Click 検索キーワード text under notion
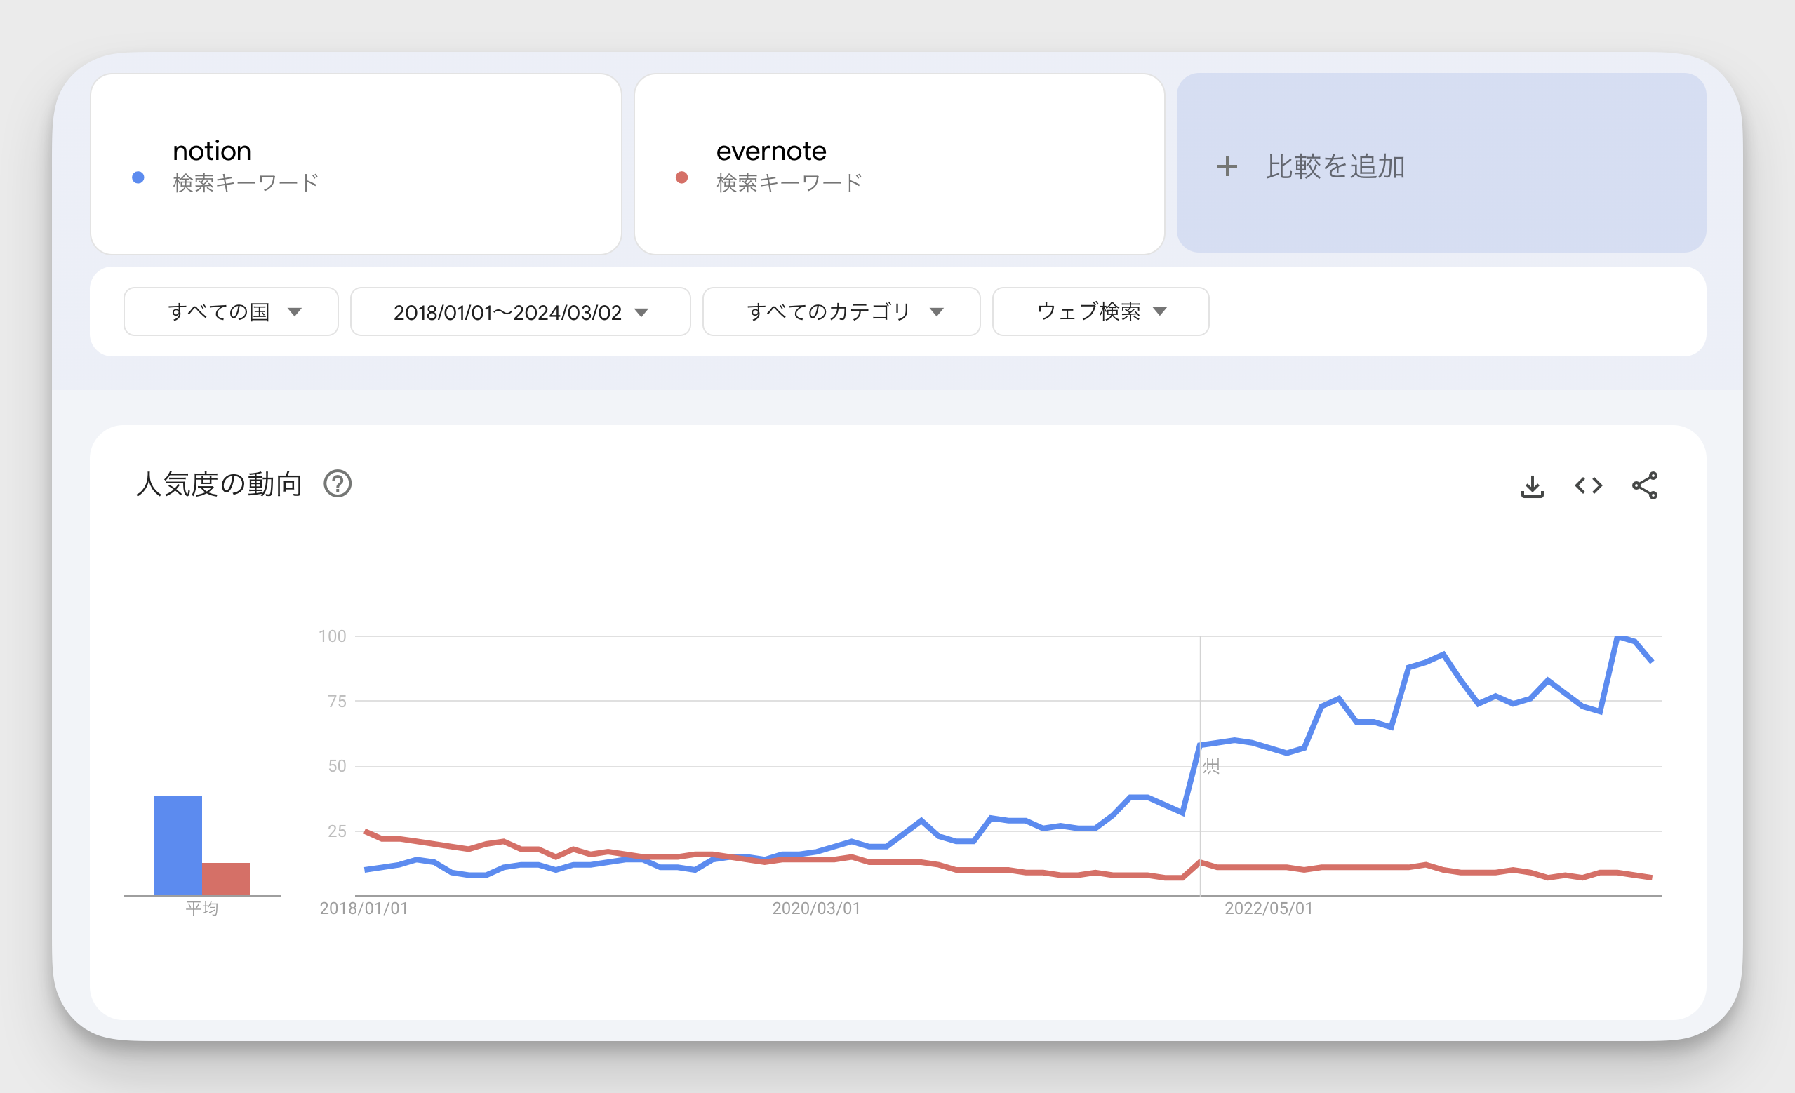 click(246, 182)
